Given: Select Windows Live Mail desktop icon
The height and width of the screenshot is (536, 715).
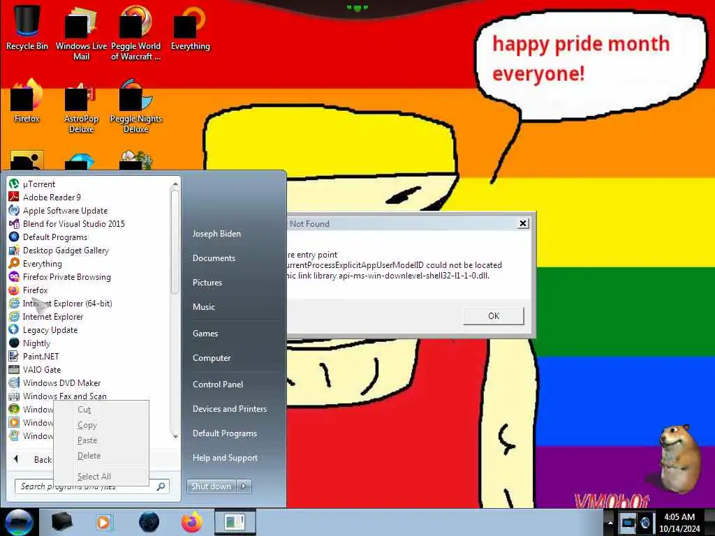Looking at the screenshot, I should point(81,33).
